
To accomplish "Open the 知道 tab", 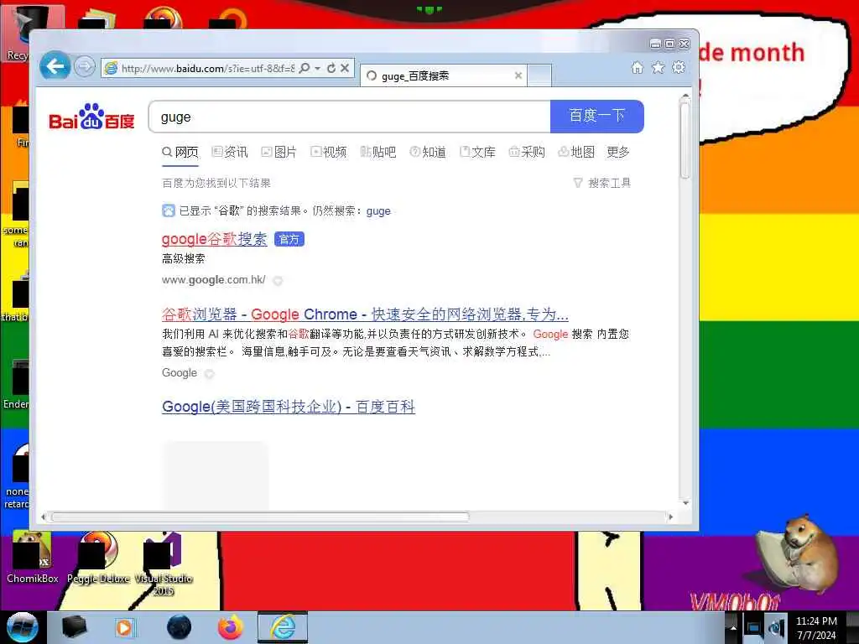I will point(428,153).
